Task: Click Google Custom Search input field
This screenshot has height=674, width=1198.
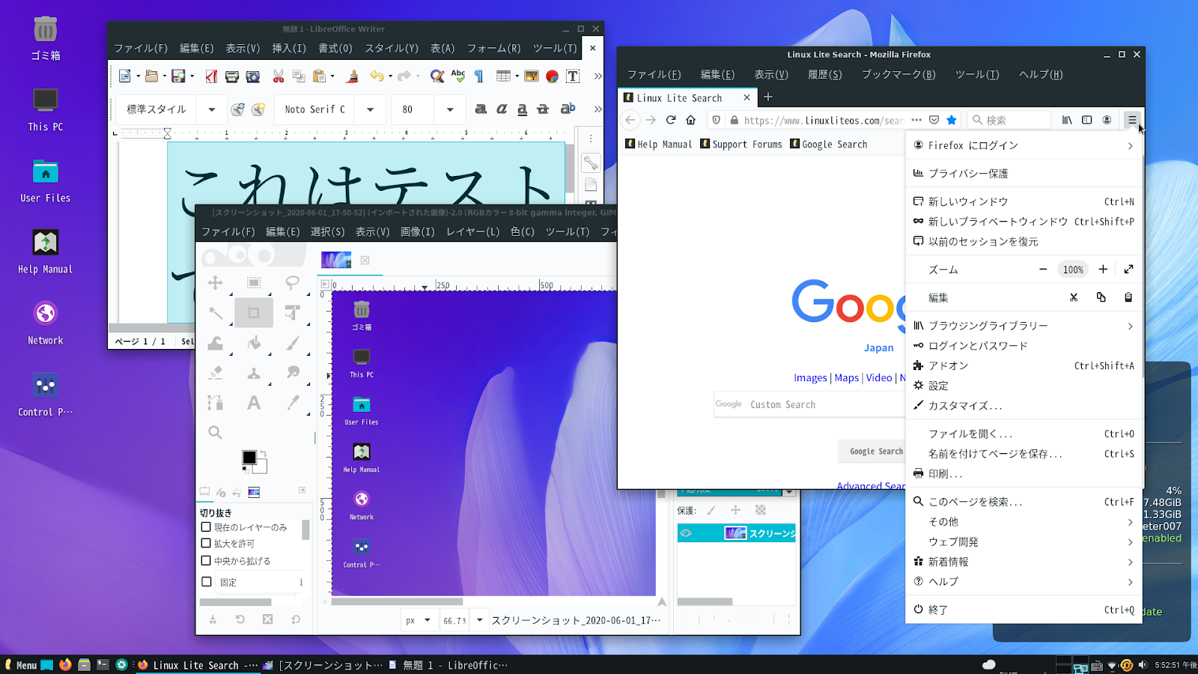Action: pyautogui.click(x=810, y=404)
